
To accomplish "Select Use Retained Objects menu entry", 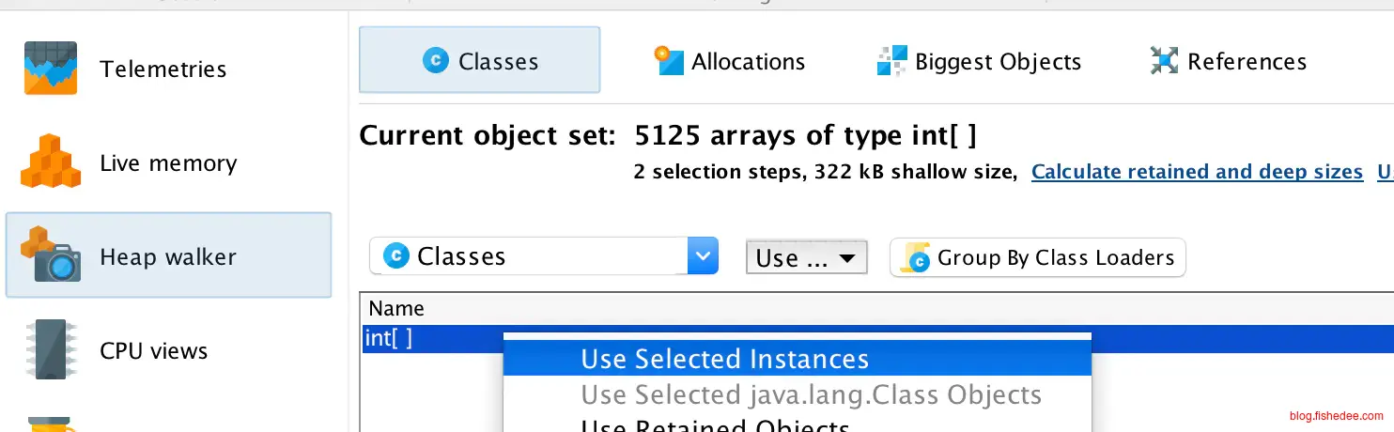I will [715, 425].
